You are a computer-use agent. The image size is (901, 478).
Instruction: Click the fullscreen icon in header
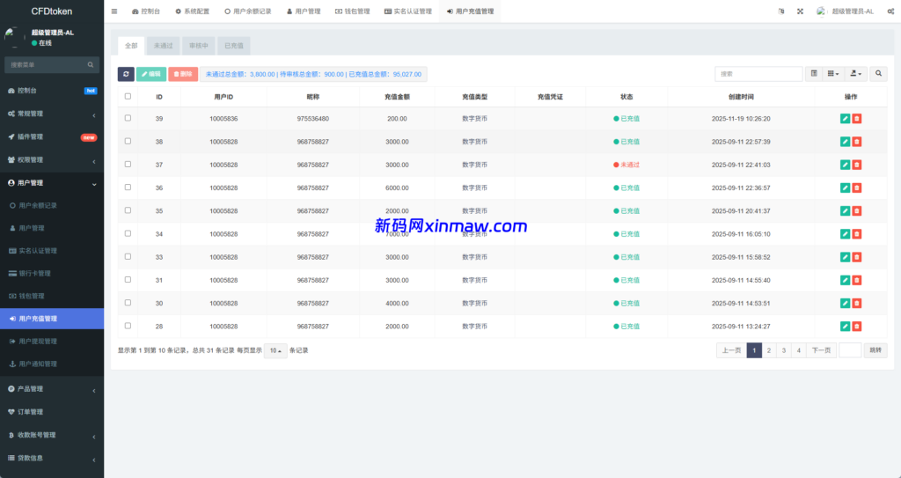click(x=800, y=11)
